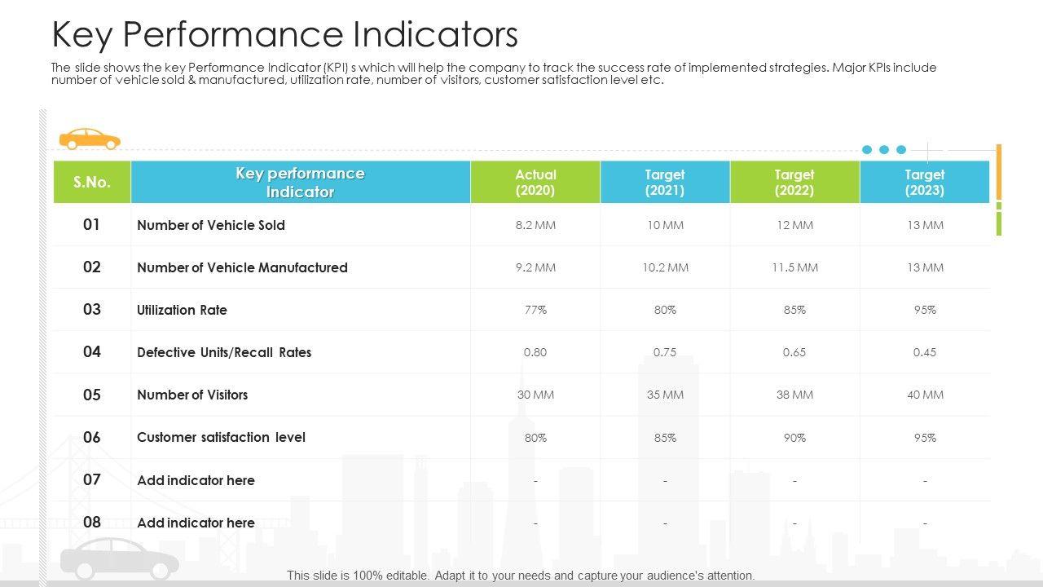Screen dimensions: 1043x587
Task: Select the Key performance Indicator header
Action: click(300, 182)
